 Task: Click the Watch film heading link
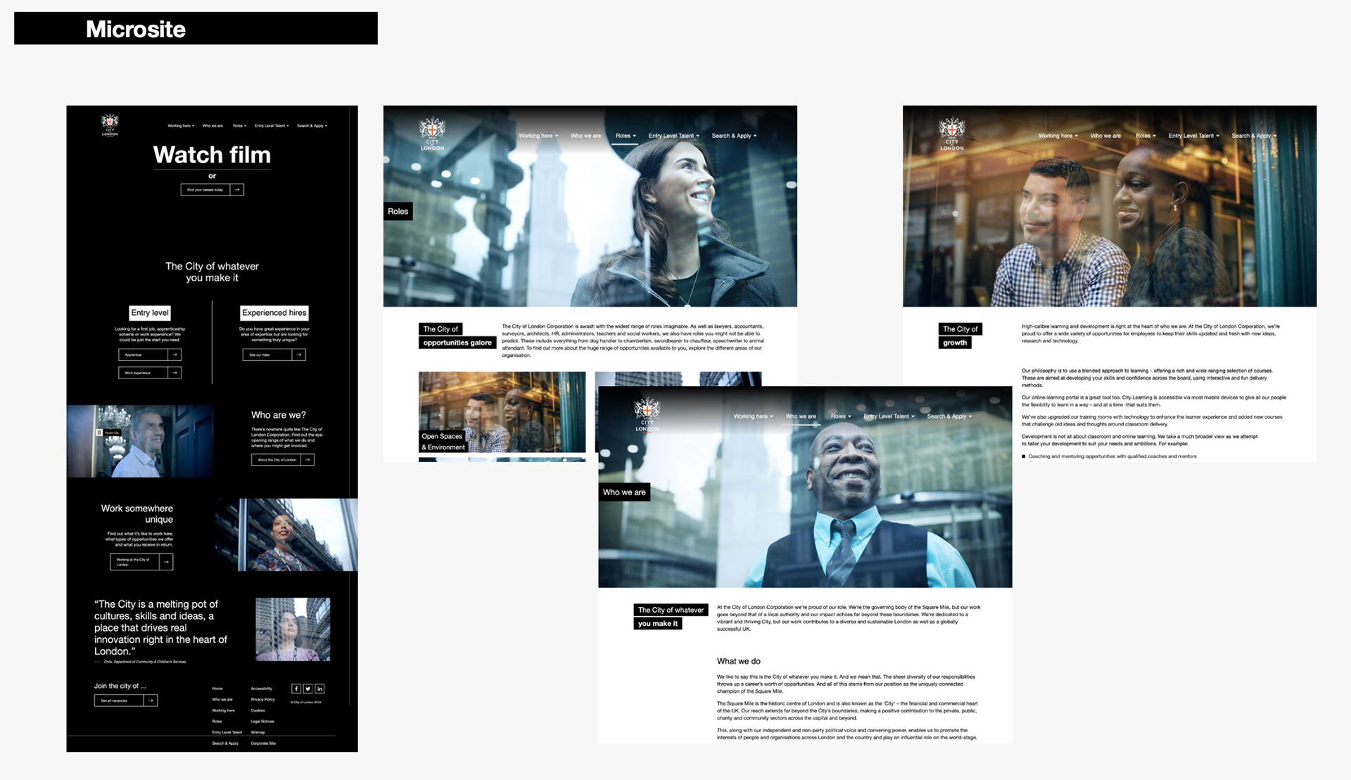click(212, 155)
